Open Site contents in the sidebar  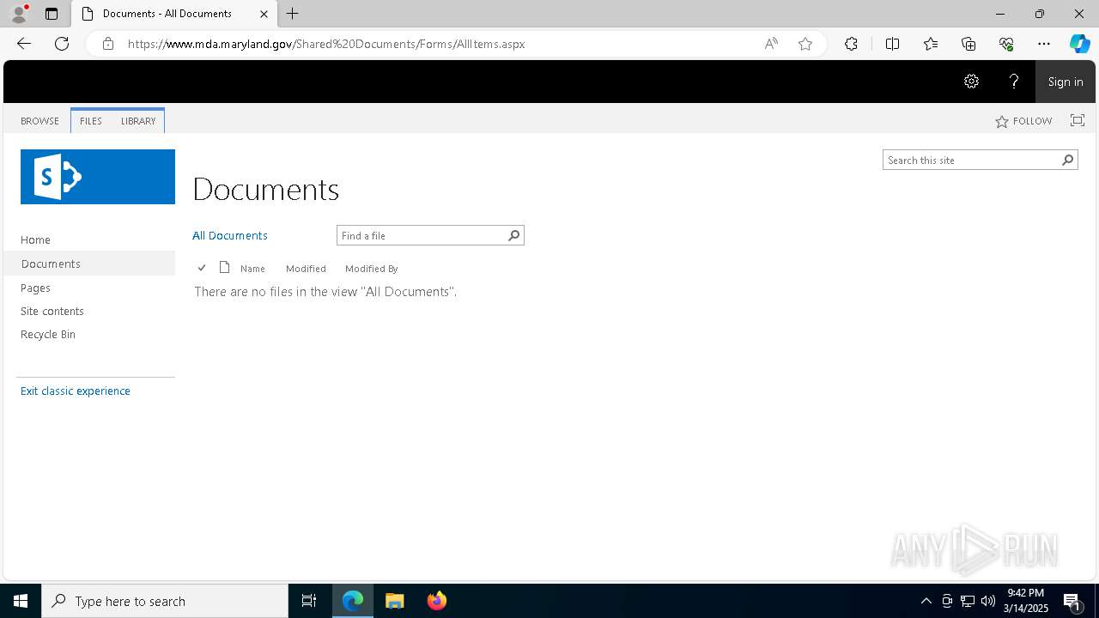(x=52, y=311)
